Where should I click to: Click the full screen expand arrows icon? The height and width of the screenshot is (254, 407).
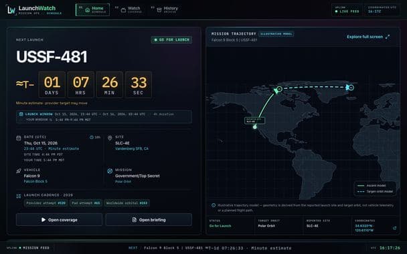click(388, 37)
